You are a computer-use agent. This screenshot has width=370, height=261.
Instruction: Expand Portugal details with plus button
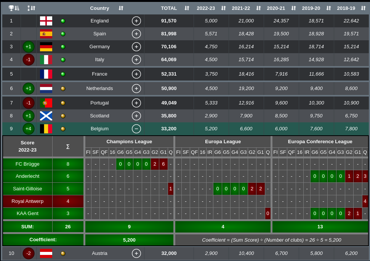[x=136, y=103]
